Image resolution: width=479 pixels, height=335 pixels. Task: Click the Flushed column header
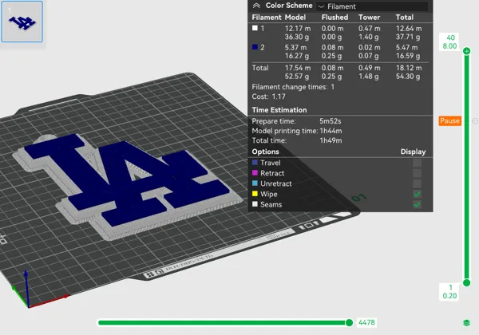(335, 18)
